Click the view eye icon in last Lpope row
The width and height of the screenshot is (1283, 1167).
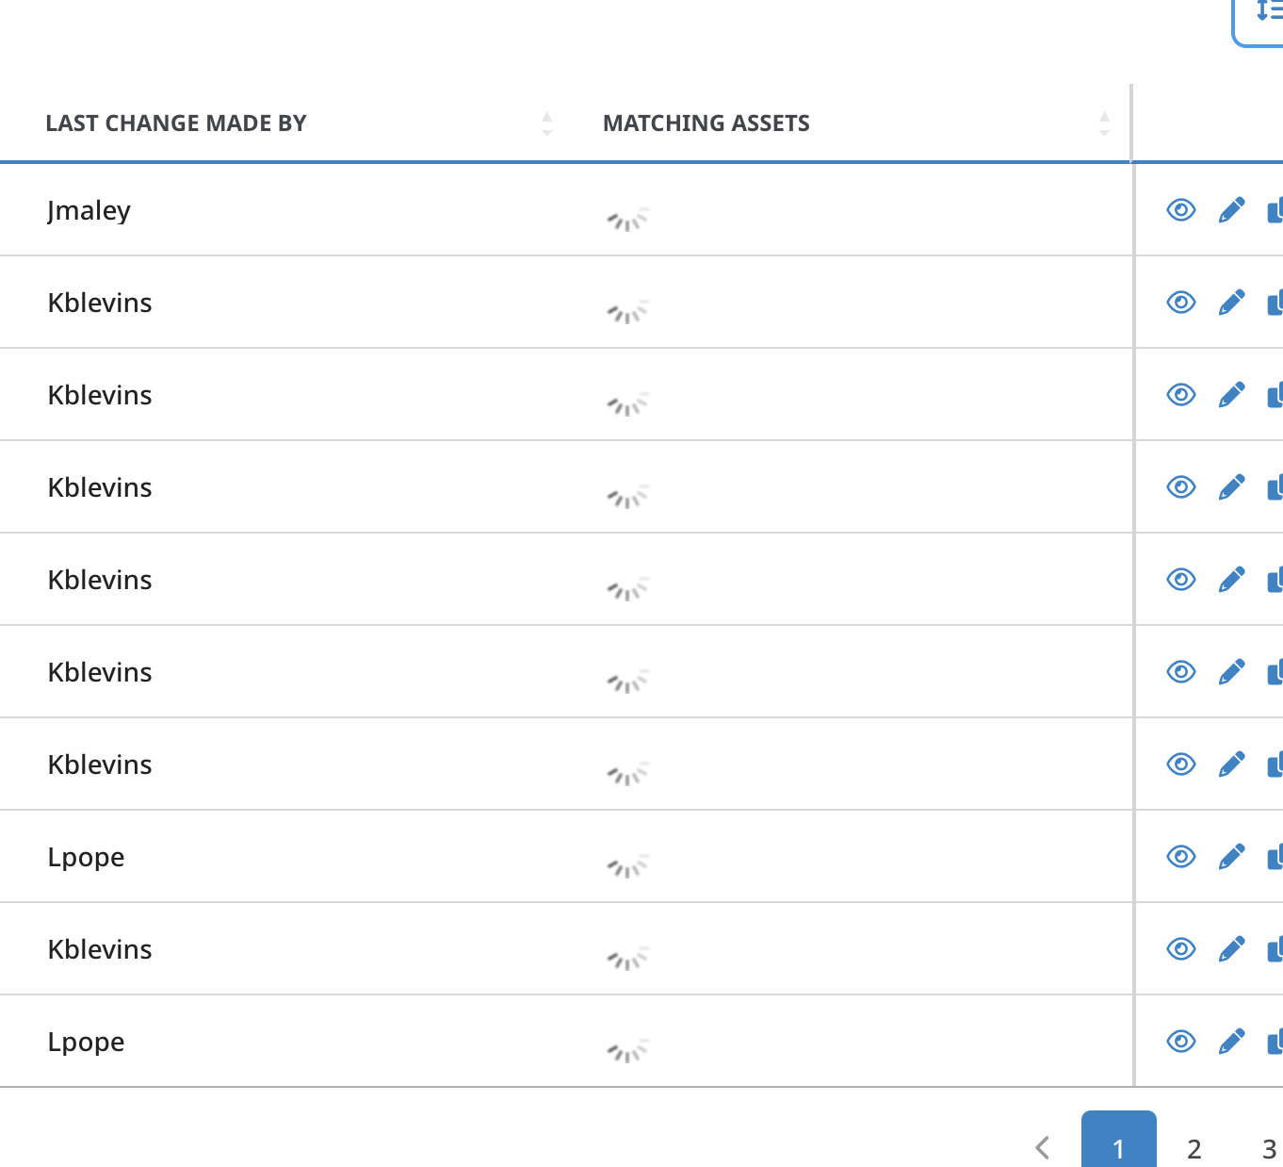1180,1041
